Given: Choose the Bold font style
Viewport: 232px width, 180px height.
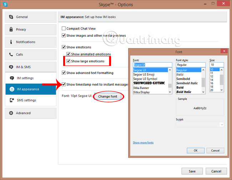Looking at the screenshot, I should (x=189, y=87).
